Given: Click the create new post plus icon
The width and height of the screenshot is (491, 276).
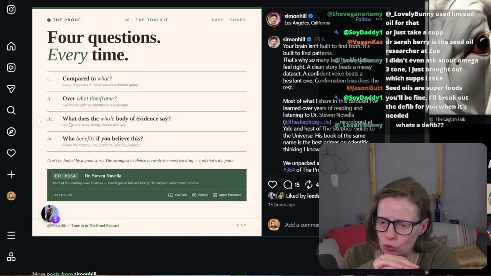Looking at the screenshot, I should point(11,174).
